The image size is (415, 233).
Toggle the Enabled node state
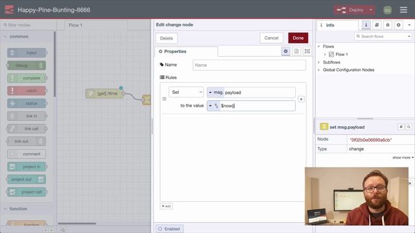169,228
